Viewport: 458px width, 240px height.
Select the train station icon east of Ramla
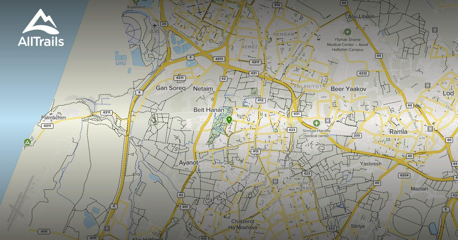coord(430,129)
